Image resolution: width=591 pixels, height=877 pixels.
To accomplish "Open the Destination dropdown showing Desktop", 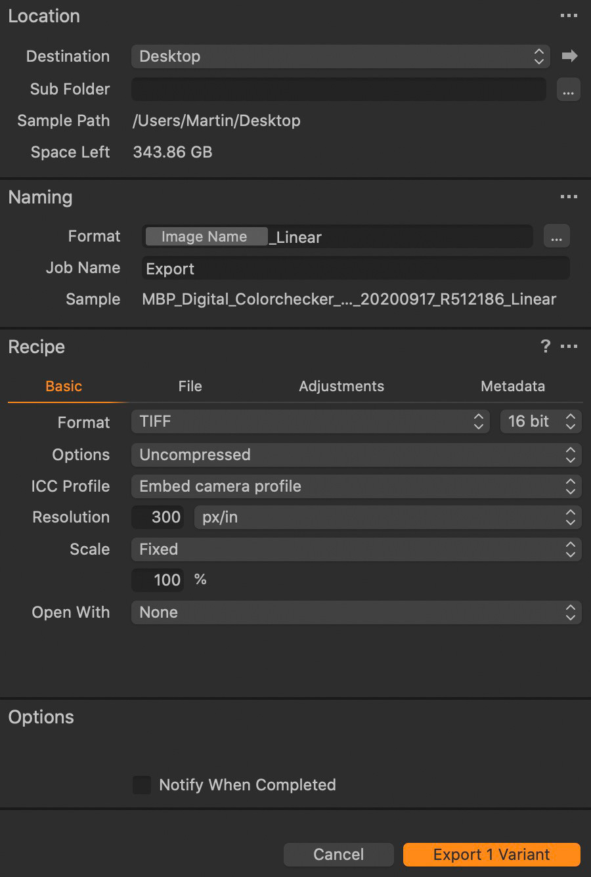I will pyautogui.click(x=340, y=56).
